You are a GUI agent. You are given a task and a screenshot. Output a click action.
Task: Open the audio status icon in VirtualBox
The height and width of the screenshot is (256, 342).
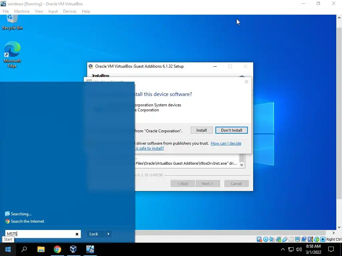coord(272,239)
